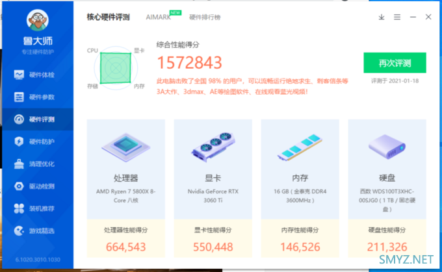Minimize the Lu Dashi window
Screen dimensions: 442x272
tap(413, 17)
